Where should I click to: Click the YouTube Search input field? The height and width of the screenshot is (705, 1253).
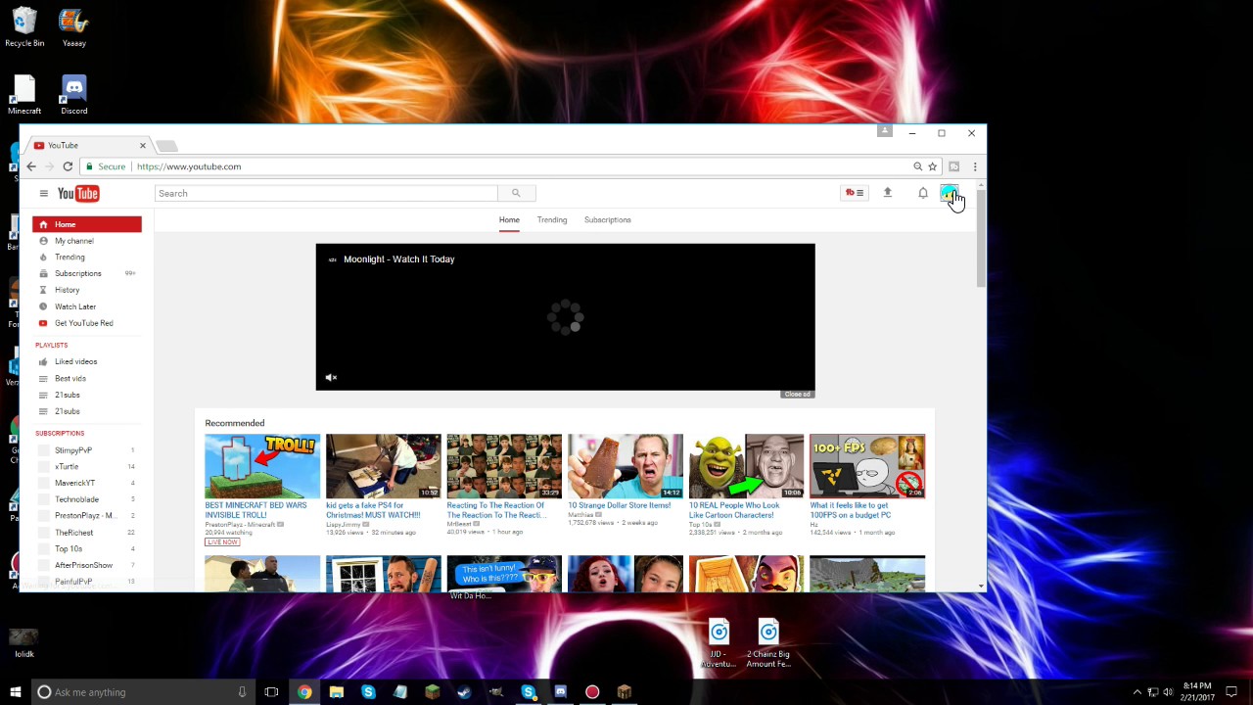[x=326, y=193]
